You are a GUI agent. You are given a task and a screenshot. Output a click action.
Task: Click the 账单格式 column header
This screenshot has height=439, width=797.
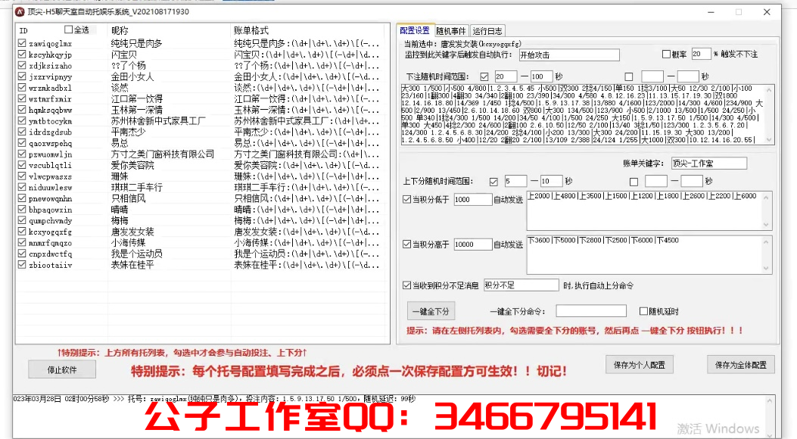(x=251, y=30)
